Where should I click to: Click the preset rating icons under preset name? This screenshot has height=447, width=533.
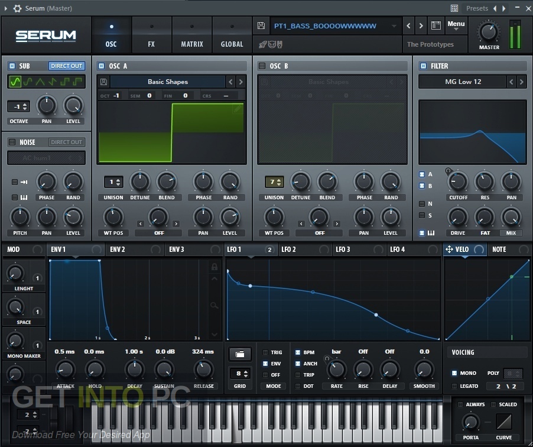(271, 44)
